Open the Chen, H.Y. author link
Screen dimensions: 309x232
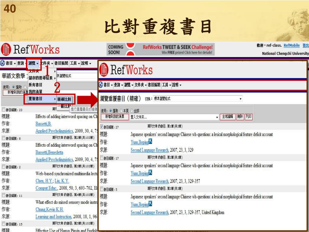(44, 181)
